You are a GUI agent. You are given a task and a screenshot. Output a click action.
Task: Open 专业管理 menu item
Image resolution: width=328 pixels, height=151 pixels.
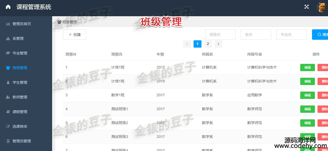click(26, 53)
